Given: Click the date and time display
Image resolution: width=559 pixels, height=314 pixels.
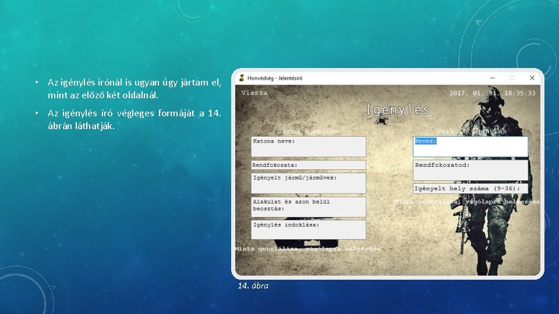Looking at the screenshot, I should point(493,93).
